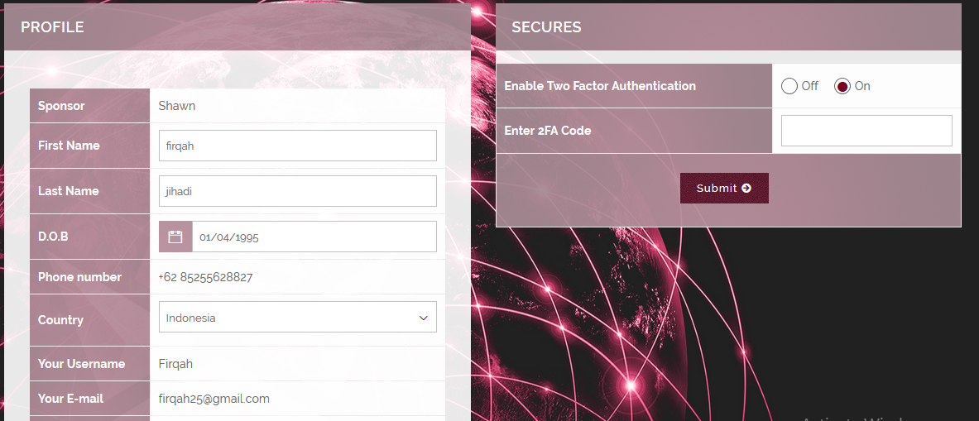Focus the Last Name field with jihadi

pos(297,191)
